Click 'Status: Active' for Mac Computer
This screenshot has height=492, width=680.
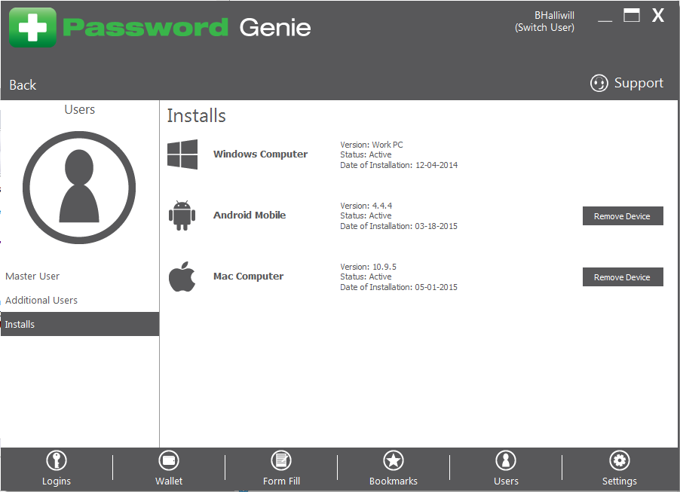coord(366,277)
